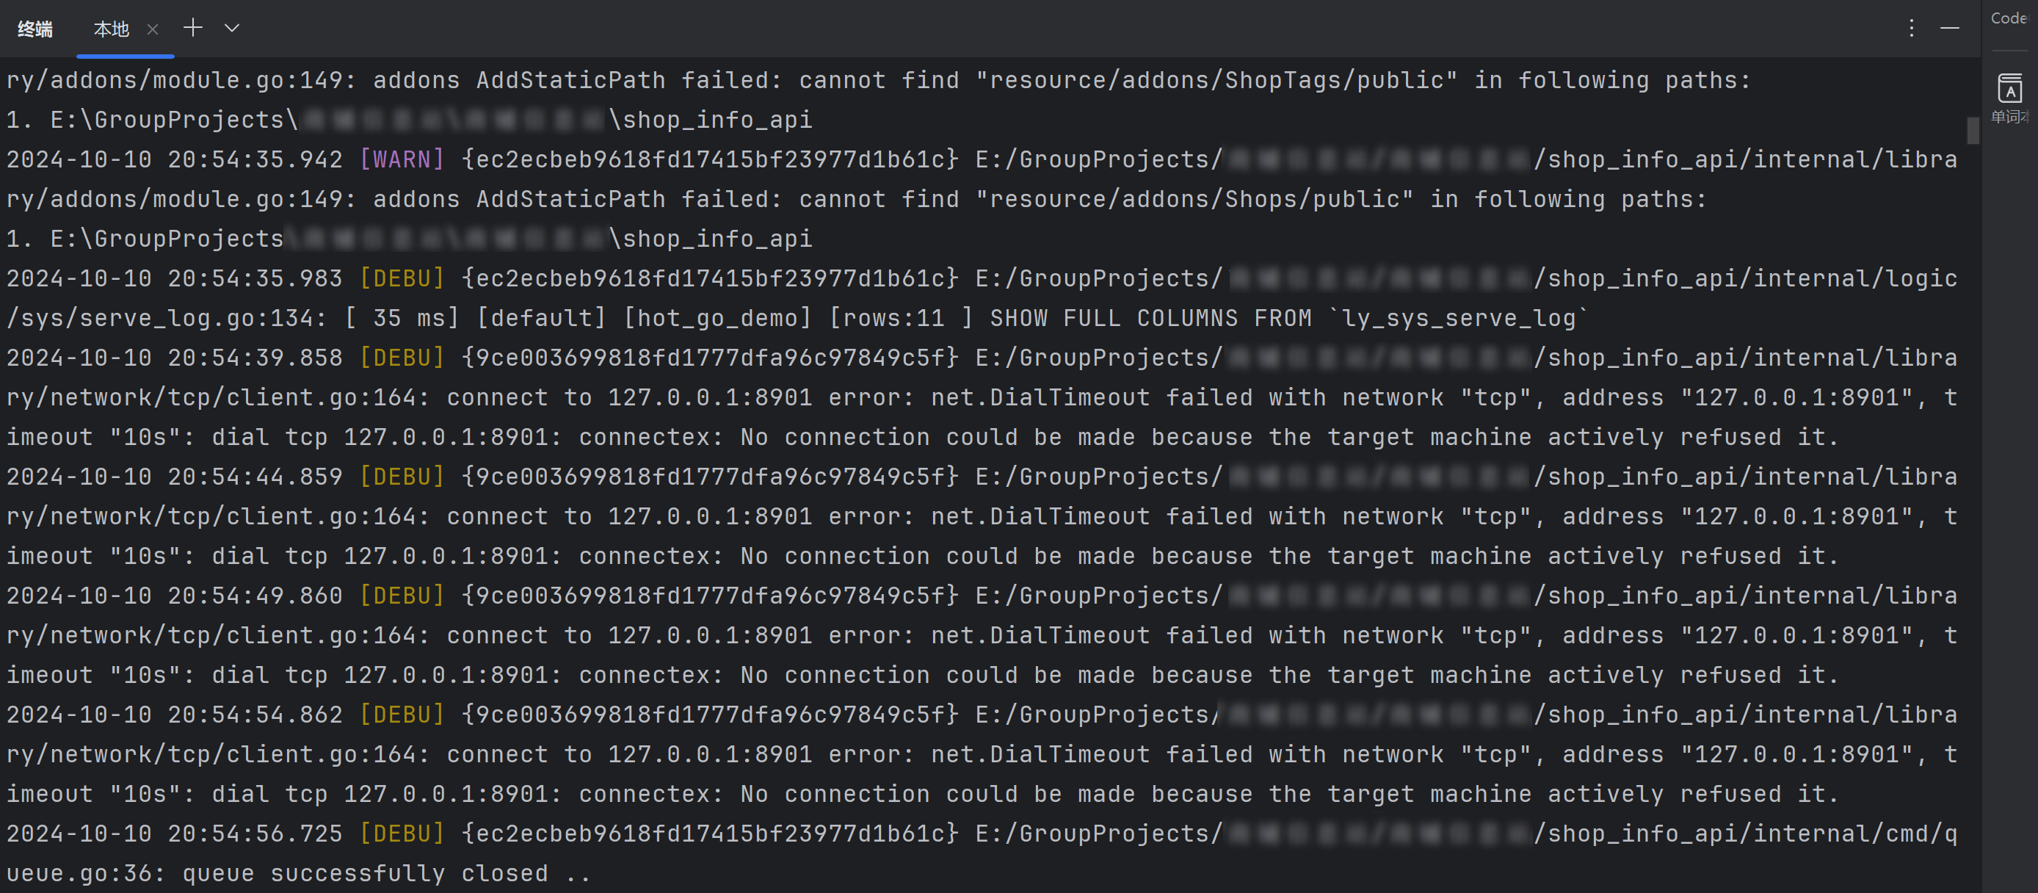This screenshot has height=893, width=2038.
Task: Click the "resource/addons/Shops/public" path text
Action: point(1194,199)
